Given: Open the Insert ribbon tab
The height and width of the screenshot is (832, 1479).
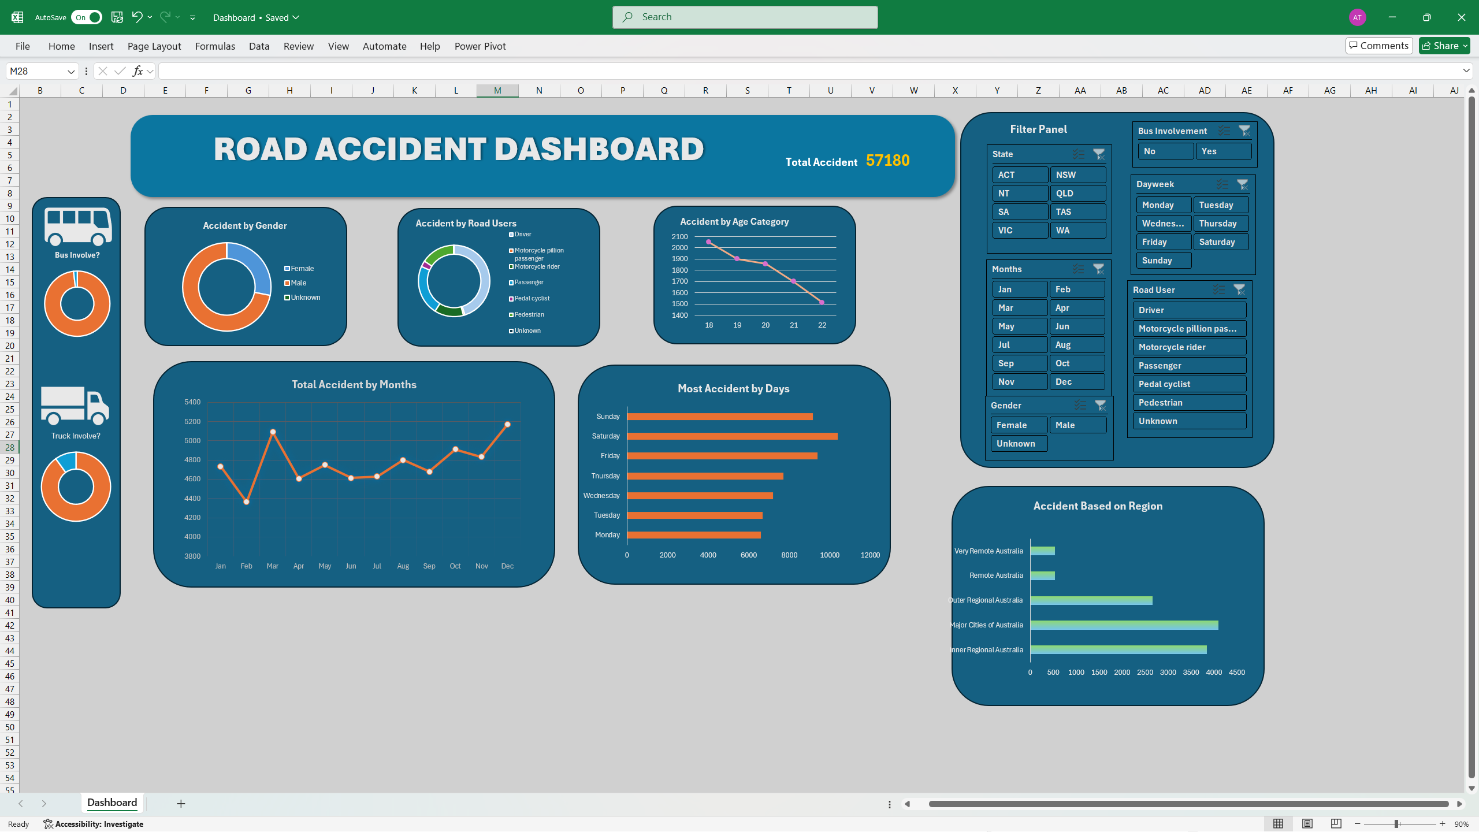Looking at the screenshot, I should [101, 46].
